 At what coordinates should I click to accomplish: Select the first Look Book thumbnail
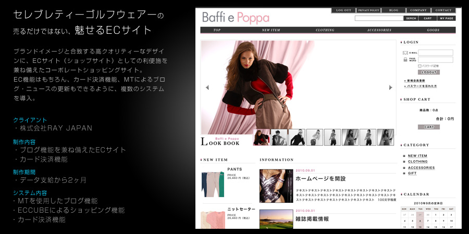click(x=262, y=137)
